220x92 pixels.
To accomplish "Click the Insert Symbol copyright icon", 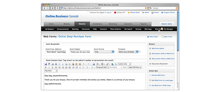I will coord(102,64).
